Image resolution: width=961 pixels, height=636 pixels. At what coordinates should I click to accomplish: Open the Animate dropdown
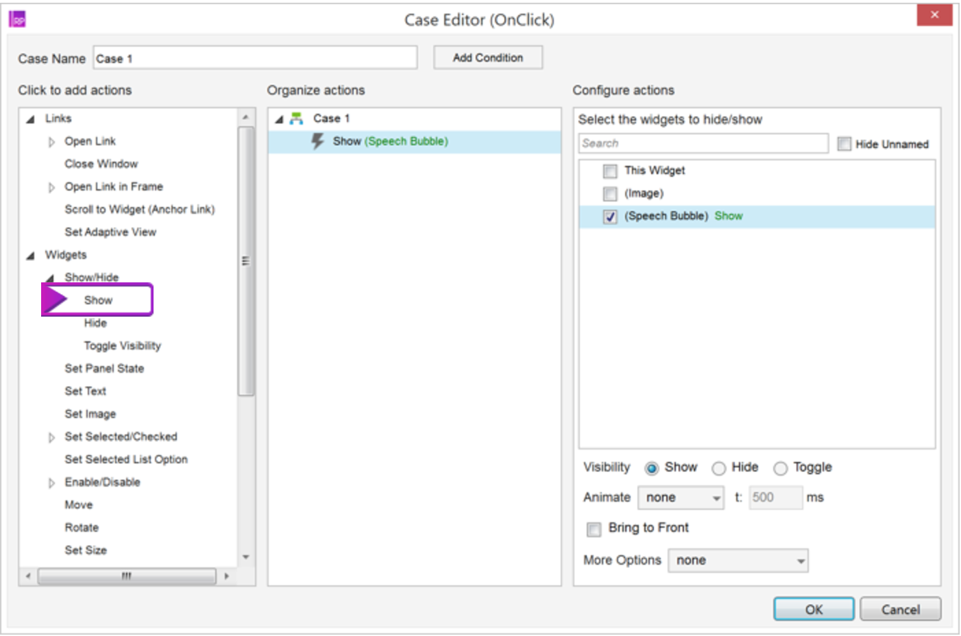[x=681, y=498]
